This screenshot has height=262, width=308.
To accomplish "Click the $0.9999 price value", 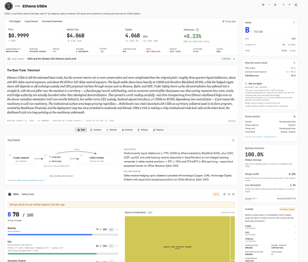I will coord(19,36).
